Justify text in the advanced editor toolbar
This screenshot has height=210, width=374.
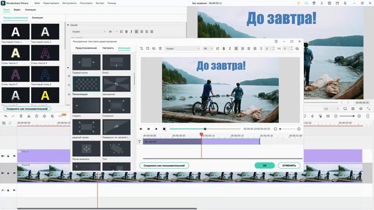click(255, 48)
